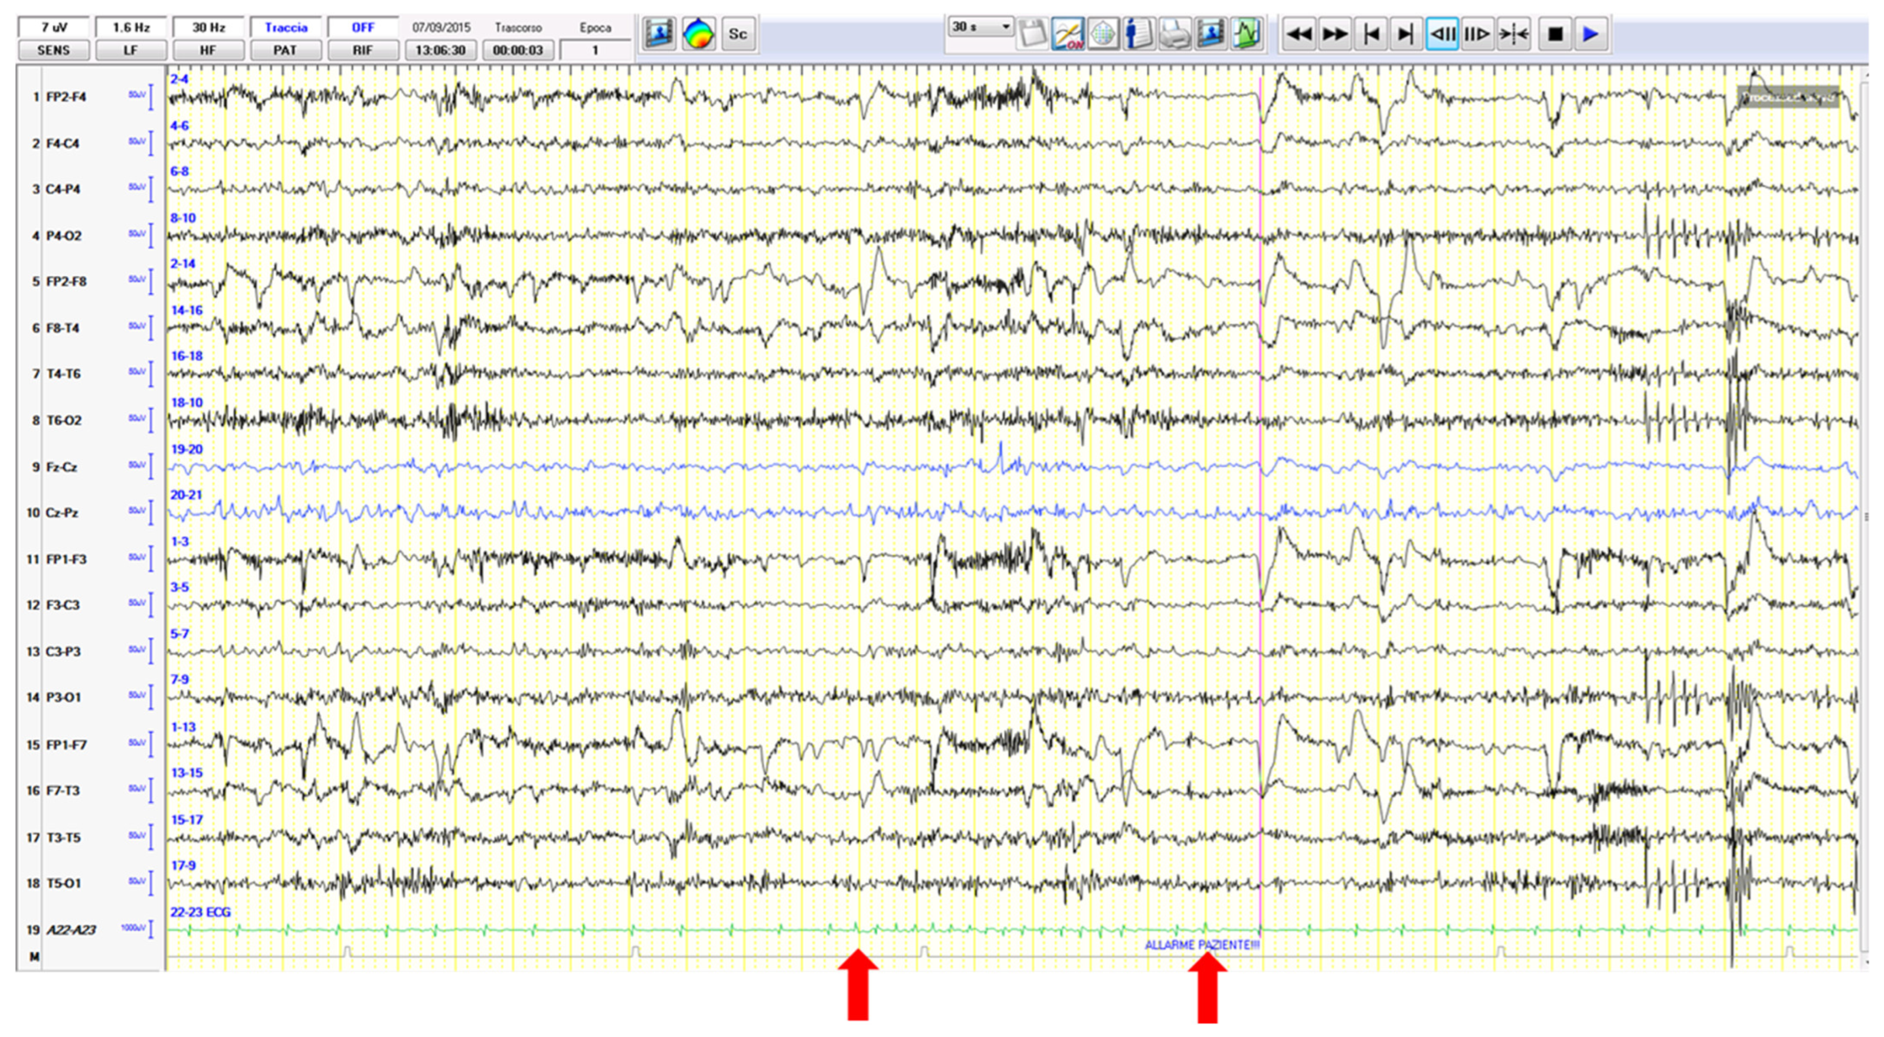Click the Epoca number field
This screenshot has width=1884, height=1037.
[594, 50]
